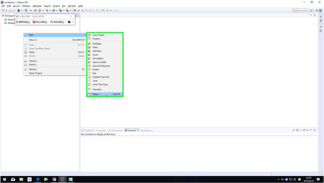Select Untitled Text File in submenu
The image size is (324, 183).
click(x=105, y=77)
